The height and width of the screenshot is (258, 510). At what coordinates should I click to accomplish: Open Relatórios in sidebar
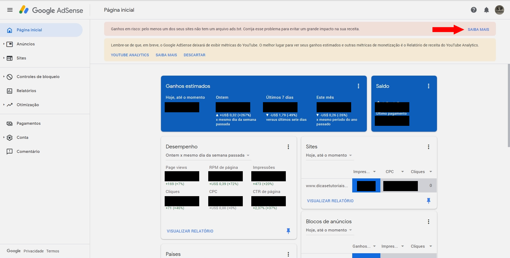pyautogui.click(x=26, y=91)
